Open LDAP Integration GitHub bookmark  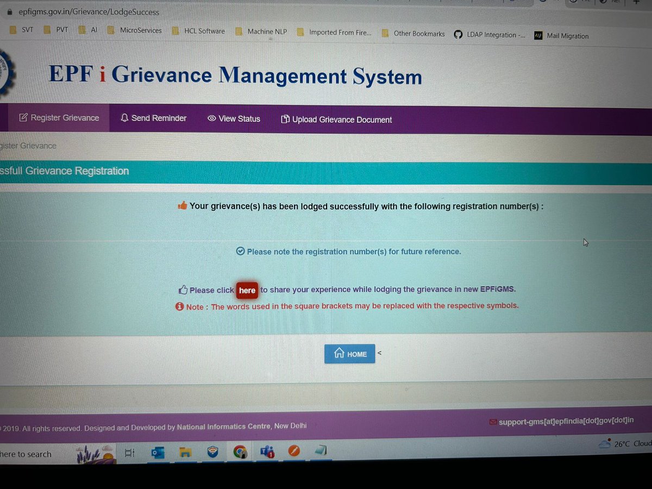click(x=490, y=35)
